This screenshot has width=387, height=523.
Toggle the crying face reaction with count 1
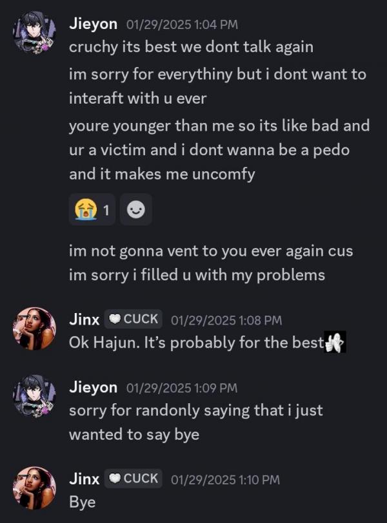pyautogui.click(x=92, y=210)
